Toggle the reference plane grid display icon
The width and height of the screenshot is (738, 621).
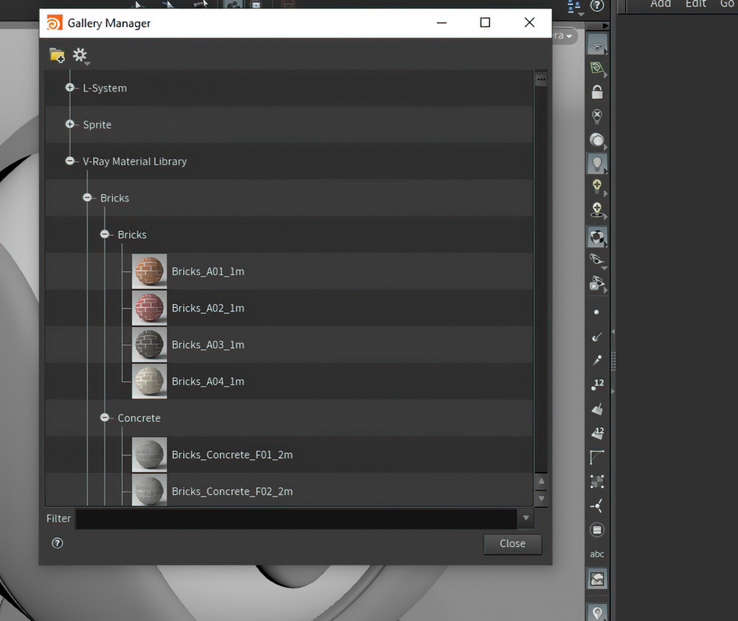click(x=597, y=46)
